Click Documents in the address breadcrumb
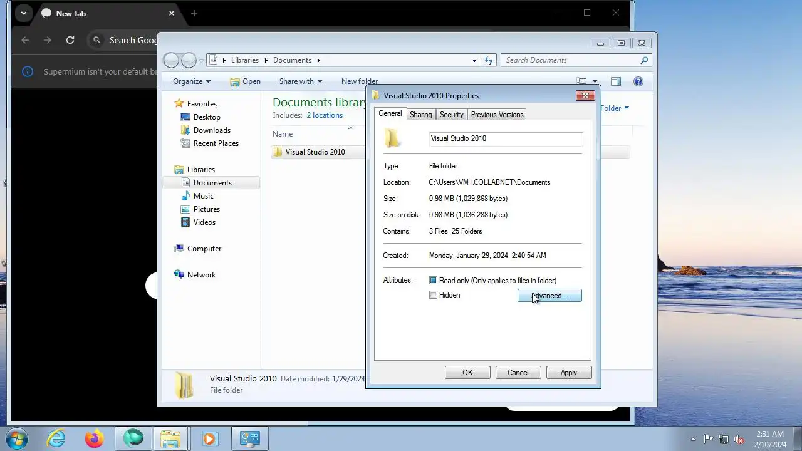The height and width of the screenshot is (451, 802). pos(292,60)
